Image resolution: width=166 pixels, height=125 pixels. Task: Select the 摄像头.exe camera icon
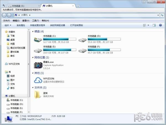tap(38, 65)
